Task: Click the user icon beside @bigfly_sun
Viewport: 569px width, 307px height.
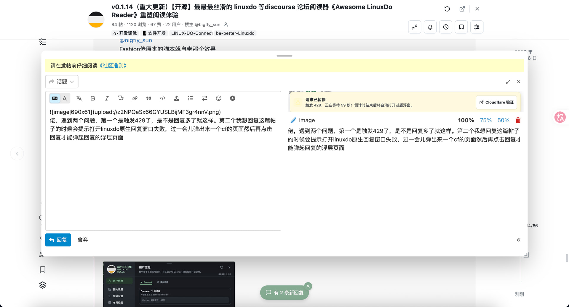Action: [226, 25]
